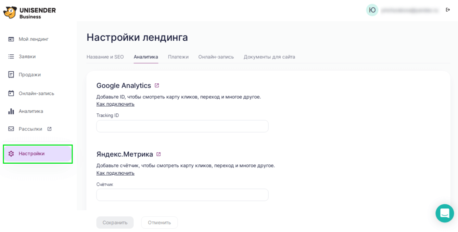
Task: Open Яндекс.Метрика external link icon
Action: pyautogui.click(x=158, y=154)
